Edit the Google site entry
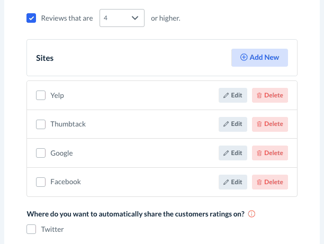This screenshot has width=324, height=244. click(x=233, y=153)
